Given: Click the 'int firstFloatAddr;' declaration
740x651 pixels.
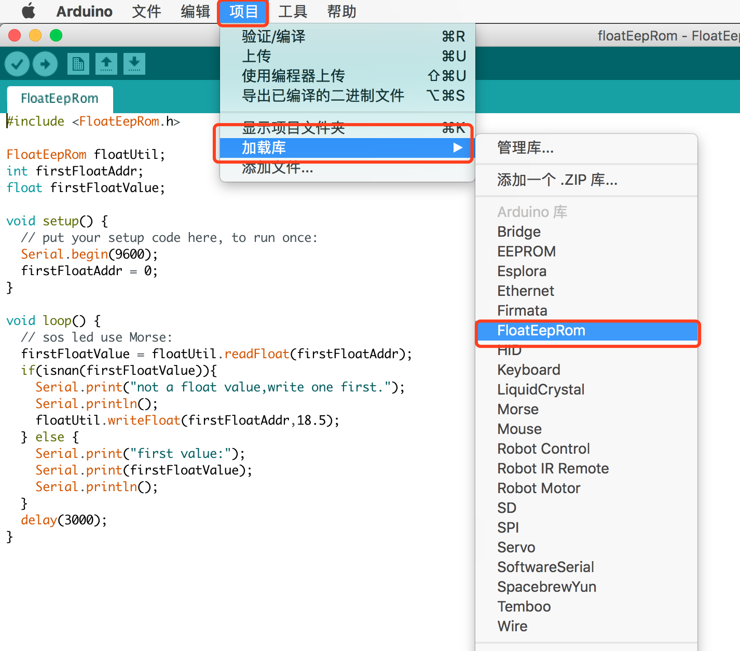Looking at the screenshot, I should pyautogui.click(x=75, y=171).
